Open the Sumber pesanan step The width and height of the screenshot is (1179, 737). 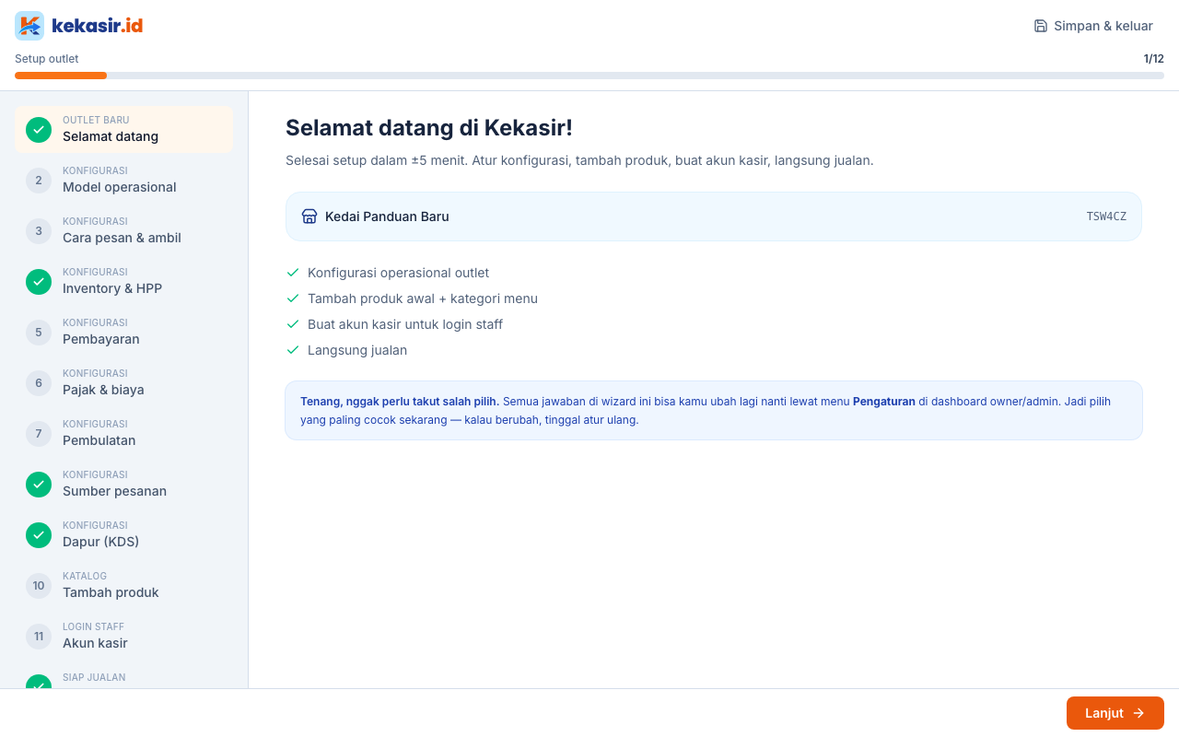click(123, 484)
